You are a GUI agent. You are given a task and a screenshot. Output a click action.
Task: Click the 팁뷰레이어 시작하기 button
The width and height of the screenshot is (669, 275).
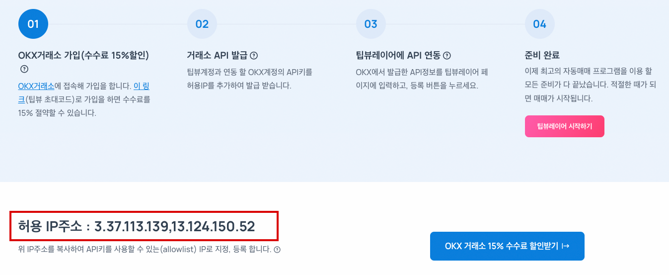tap(565, 126)
